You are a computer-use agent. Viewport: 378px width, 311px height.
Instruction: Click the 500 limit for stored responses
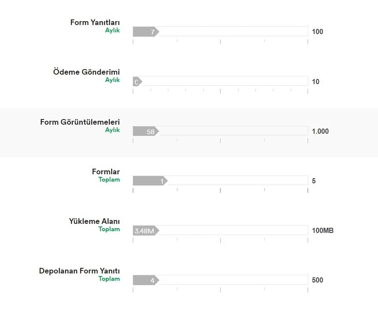(x=317, y=280)
